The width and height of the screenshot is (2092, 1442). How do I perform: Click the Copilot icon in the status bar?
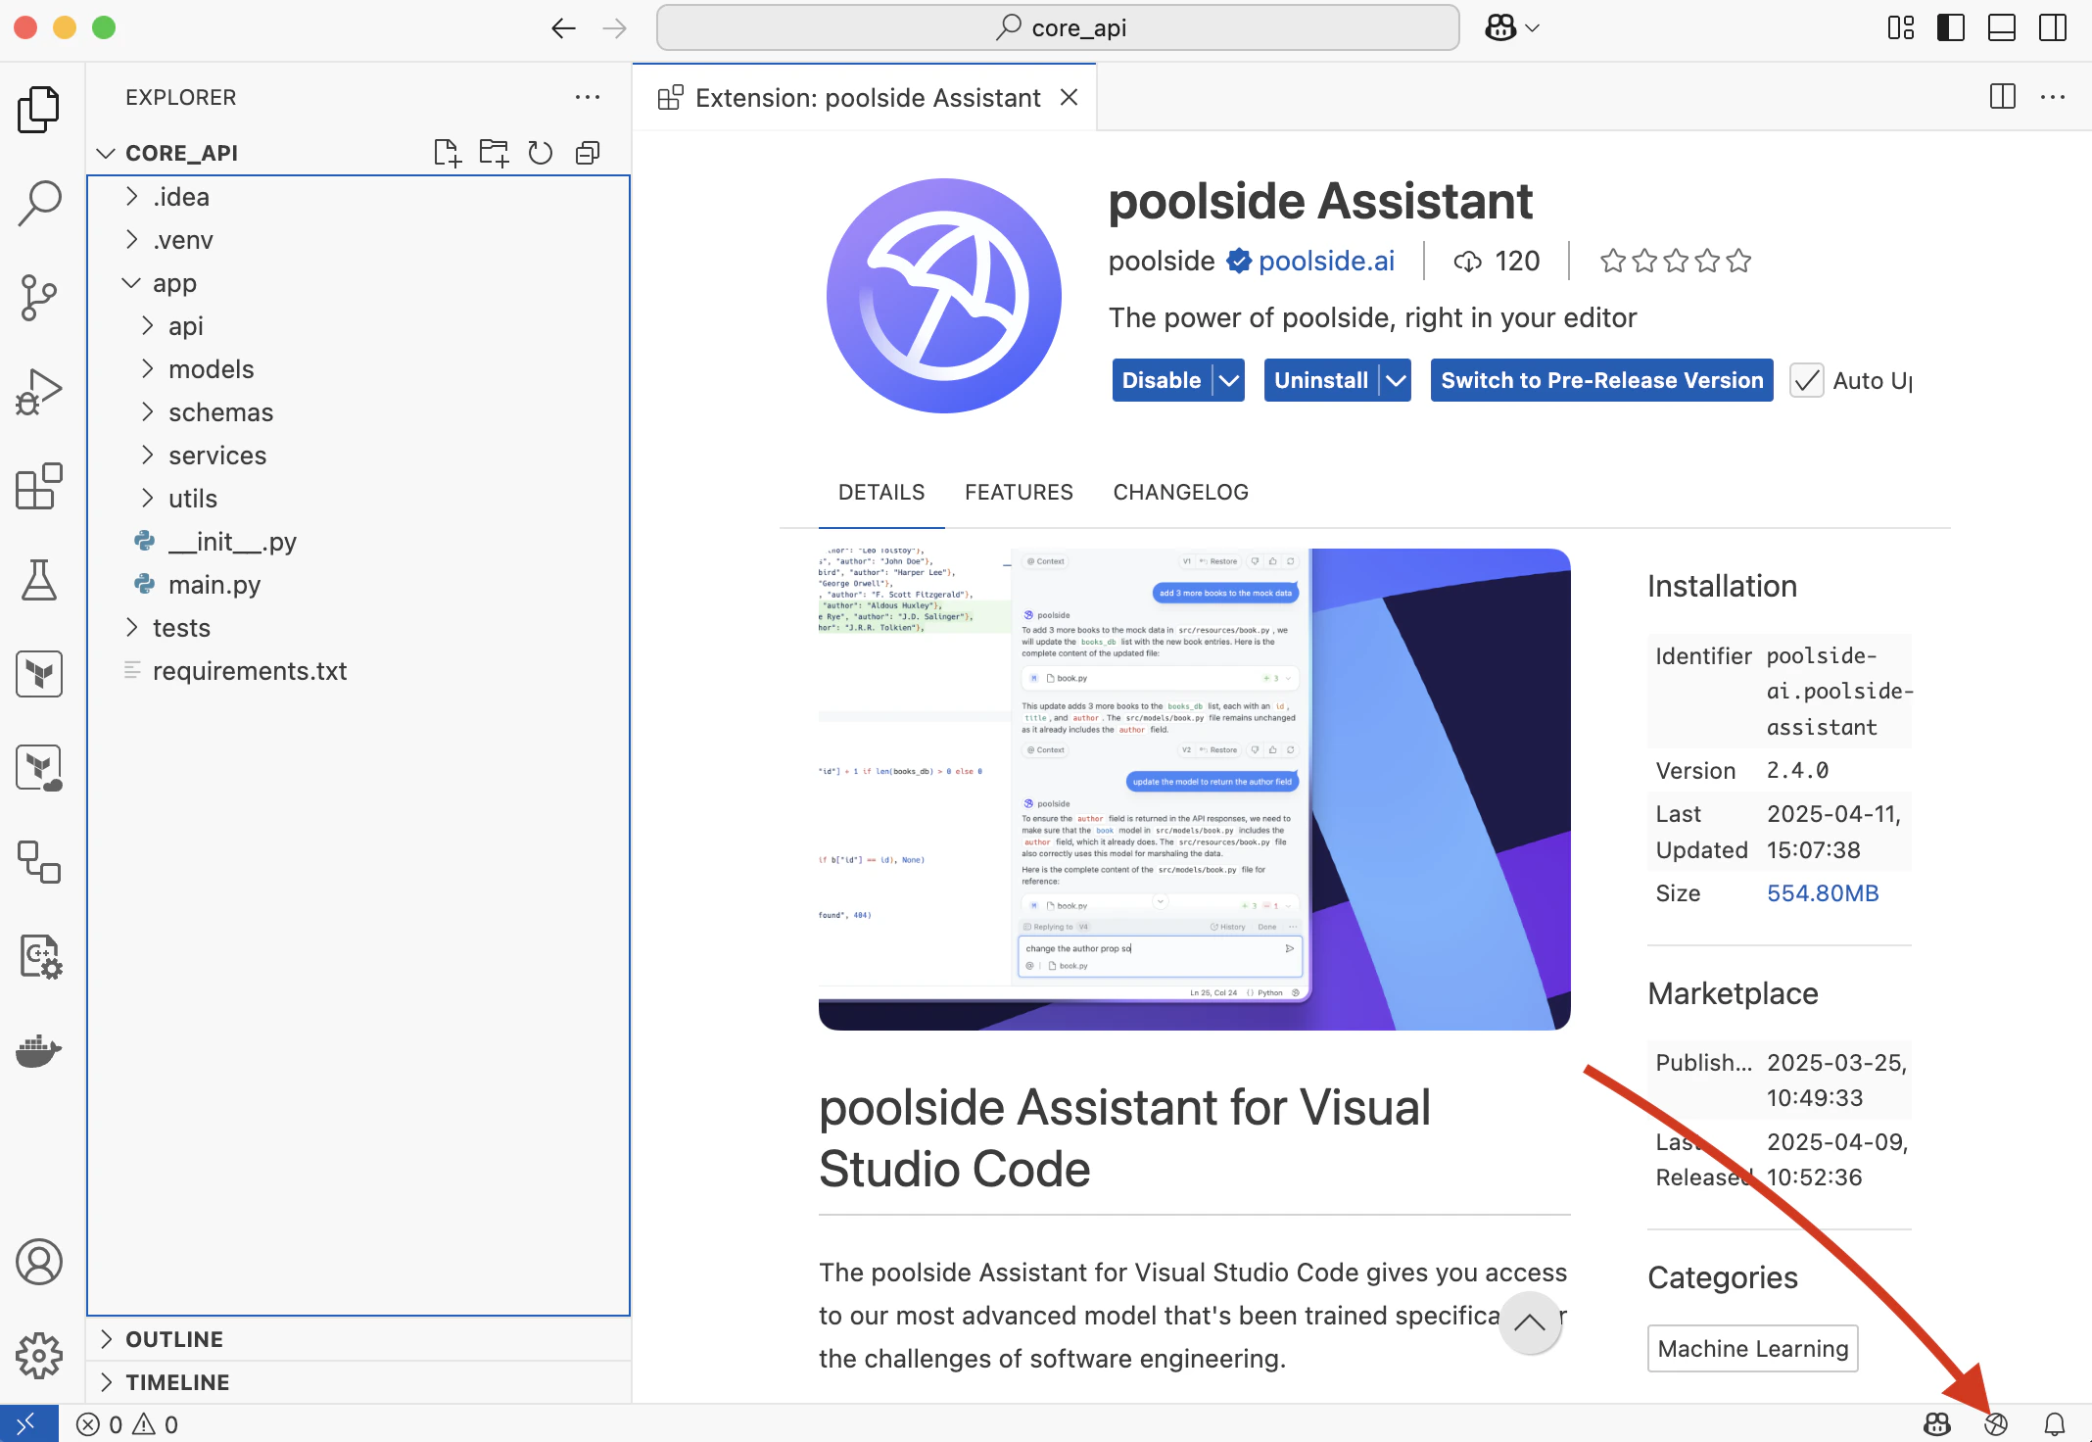point(1935,1424)
